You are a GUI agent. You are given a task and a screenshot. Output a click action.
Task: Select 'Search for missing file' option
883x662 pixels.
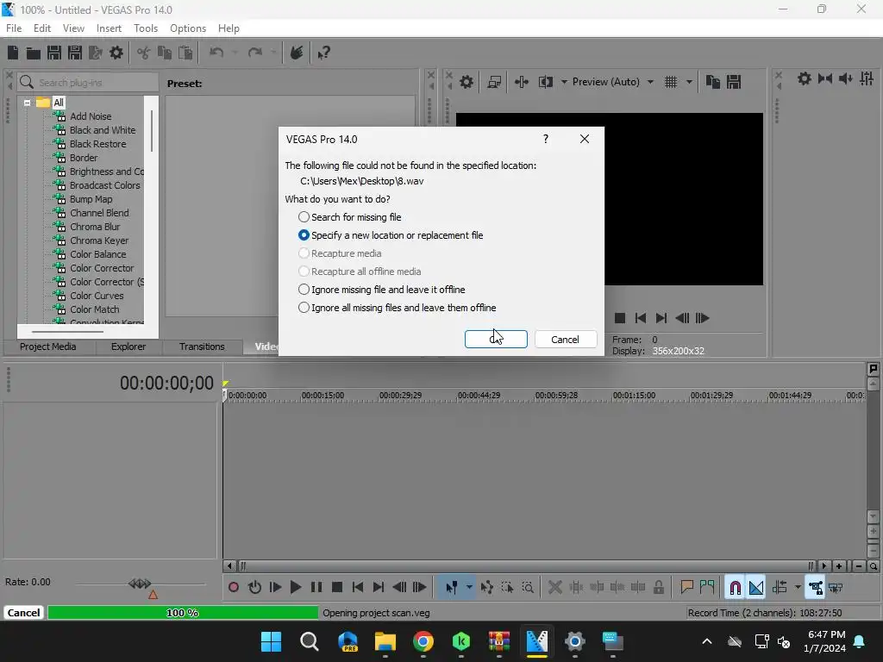[350, 217]
